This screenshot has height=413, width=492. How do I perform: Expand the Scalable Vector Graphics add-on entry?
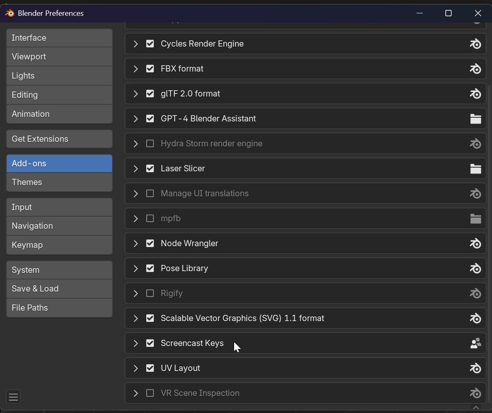click(x=136, y=318)
